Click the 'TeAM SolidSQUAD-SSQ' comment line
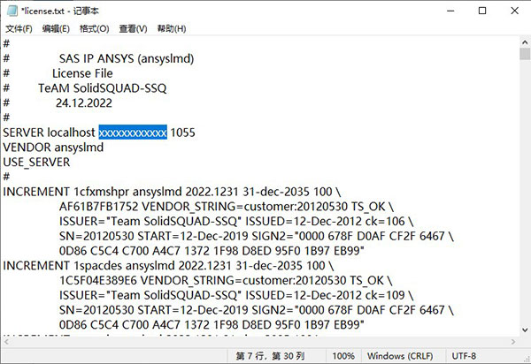The width and height of the screenshot is (531, 364). coord(103,88)
